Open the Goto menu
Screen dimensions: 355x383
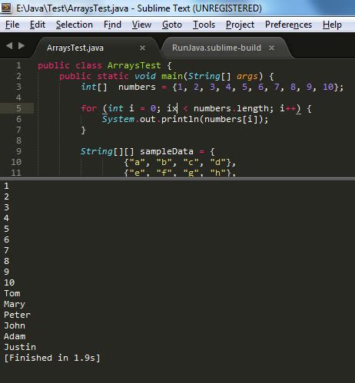click(x=172, y=25)
